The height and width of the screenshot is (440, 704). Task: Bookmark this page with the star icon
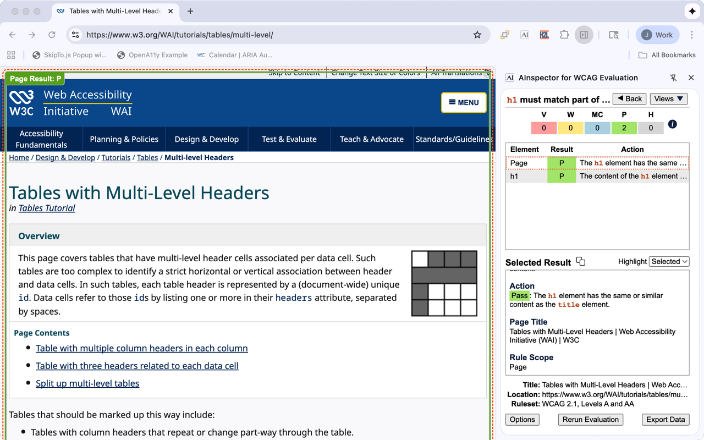477,35
